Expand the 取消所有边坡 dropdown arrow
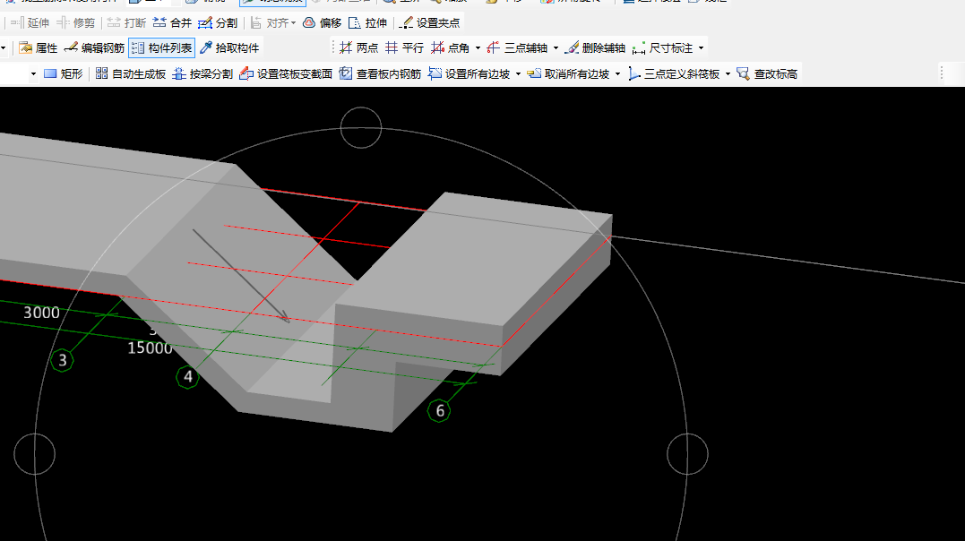The width and height of the screenshot is (965, 541). 618,73
